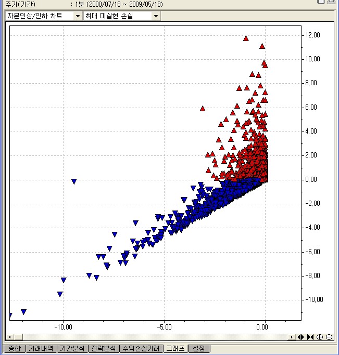
Task: Open the 기간분석 tab
Action: [x=72, y=348]
